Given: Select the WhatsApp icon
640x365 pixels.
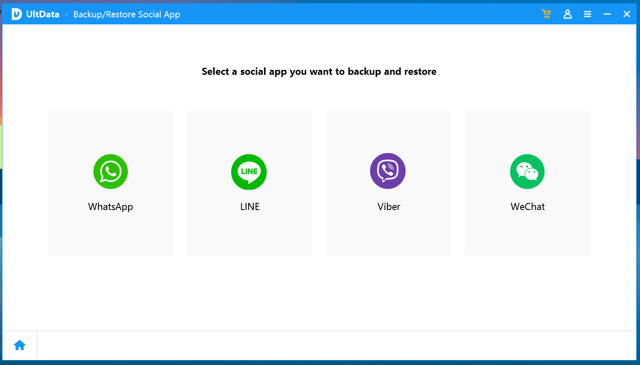Looking at the screenshot, I should pos(110,172).
